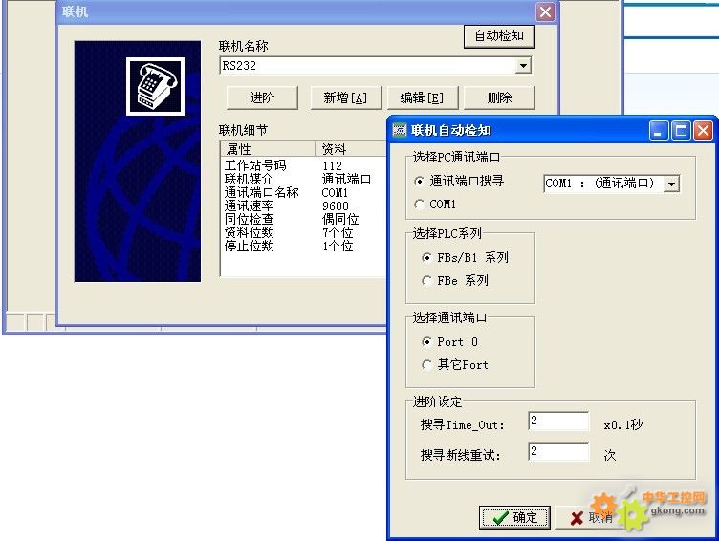Cancel with the 取消 button
This screenshot has height=541, width=719.
point(591,518)
